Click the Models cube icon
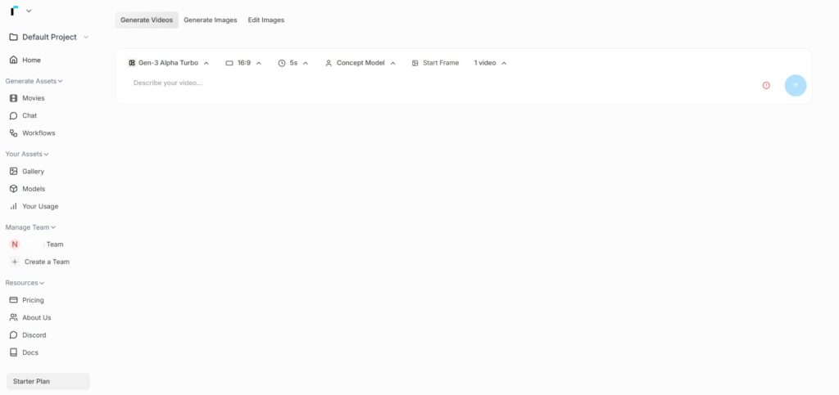This screenshot has height=395, width=839. click(x=13, y=189)
